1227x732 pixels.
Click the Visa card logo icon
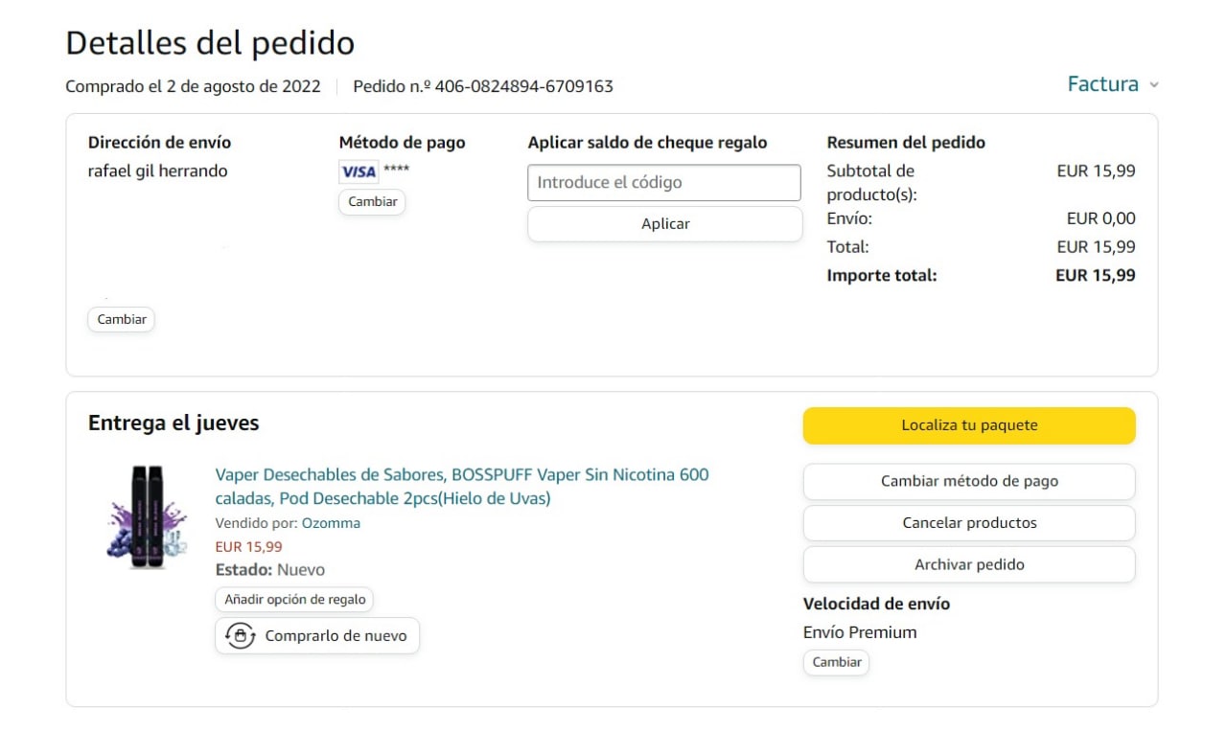tap(359, 172)
